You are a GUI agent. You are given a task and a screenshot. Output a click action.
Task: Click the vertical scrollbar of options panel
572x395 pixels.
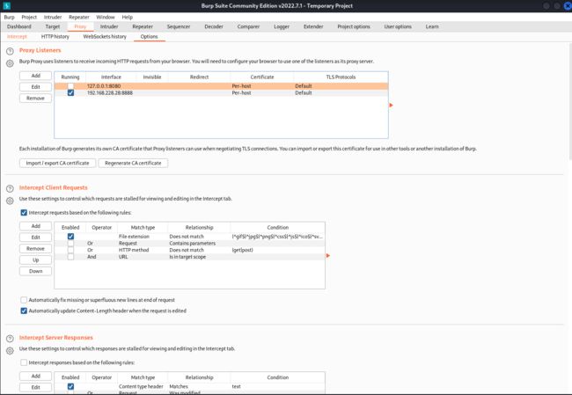570,102
